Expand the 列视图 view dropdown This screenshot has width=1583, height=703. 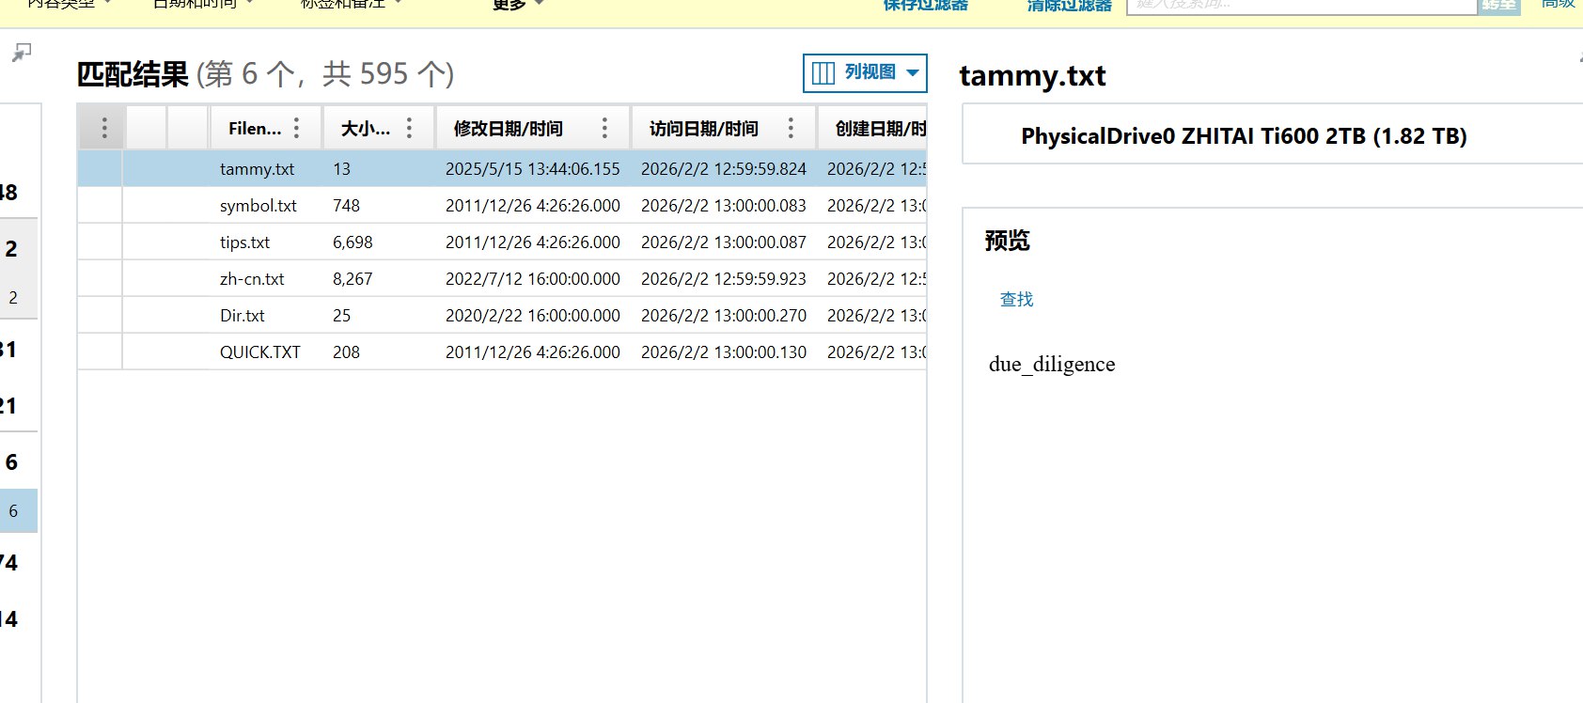(912, 73)
